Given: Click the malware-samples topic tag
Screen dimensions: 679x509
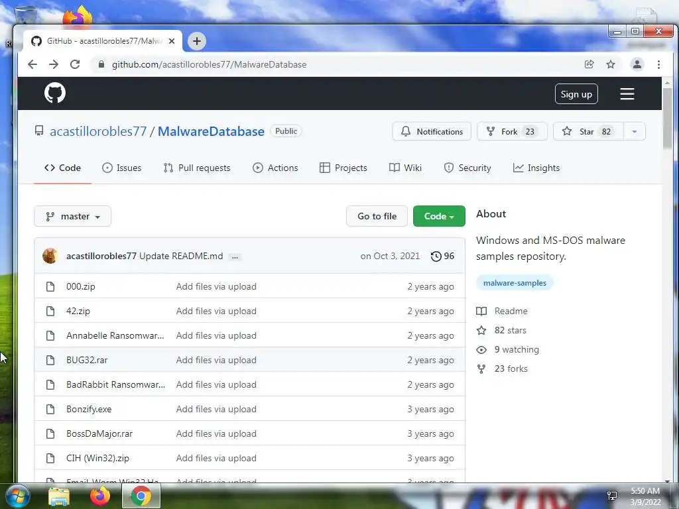Looking at the screenshot, I should pos(515,283).
